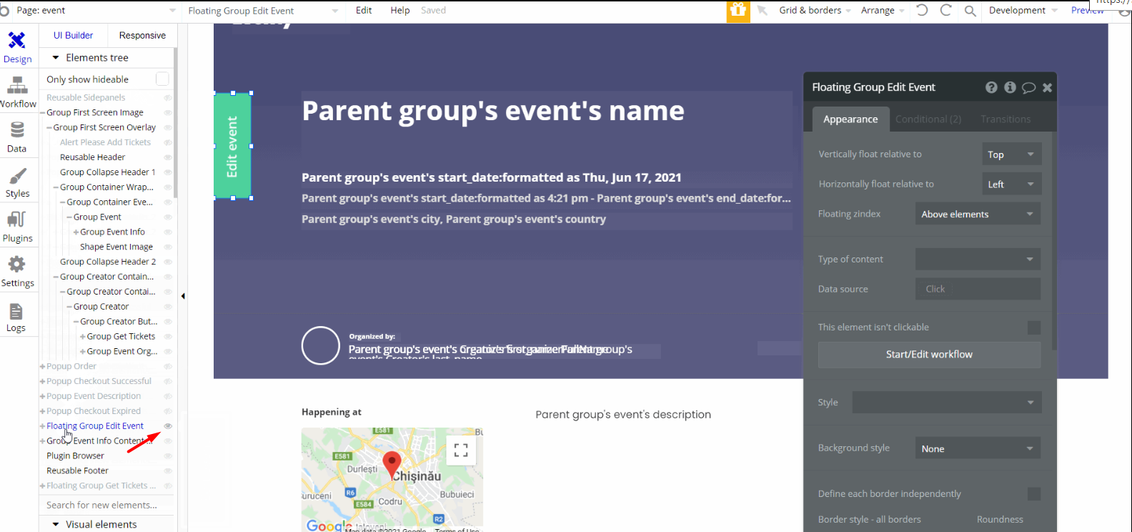Toggle Define each border independently checkbox
Image resolution: width=1132 pixels, height=532 pixels.
(x=1033, y=494)
